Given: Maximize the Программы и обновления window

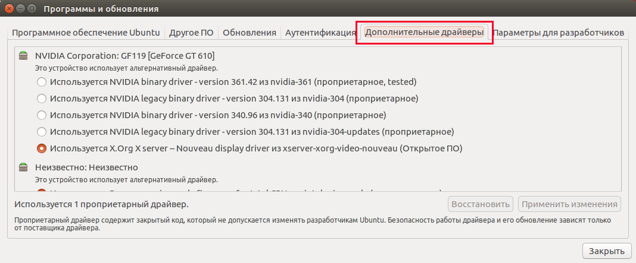Looking at the screenshot, I should (x=33, y=9).
